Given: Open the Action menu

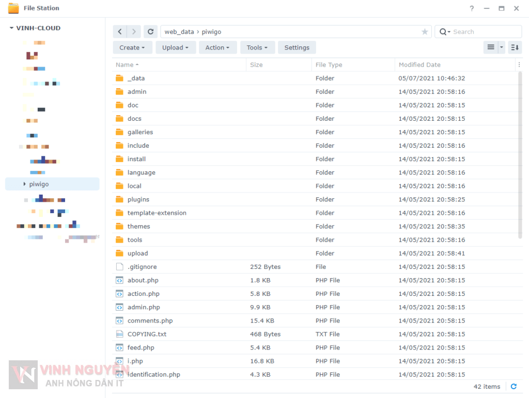Looking at the screenshot, I should point(217,47).
